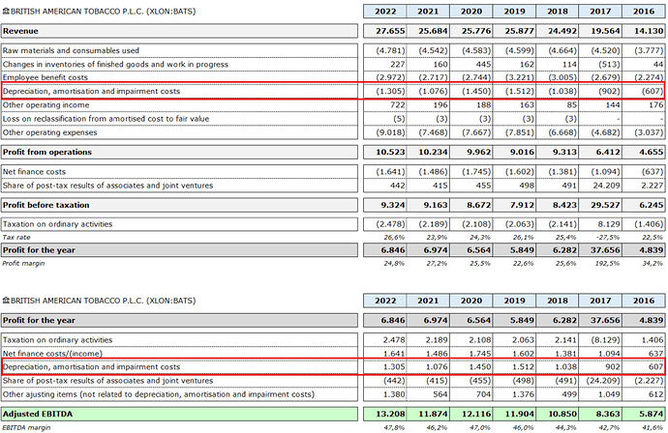Viewport: 668px width, 433px height.
Task: Click the other operating expenses value (9.018)
Action: coord(390,132)
